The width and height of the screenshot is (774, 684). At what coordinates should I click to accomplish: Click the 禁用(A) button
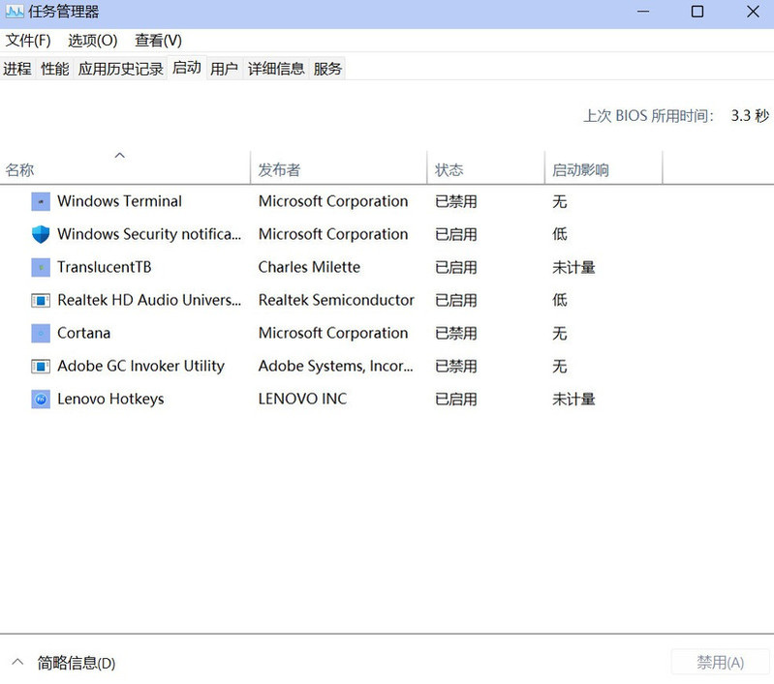click(x=720, y=663)
